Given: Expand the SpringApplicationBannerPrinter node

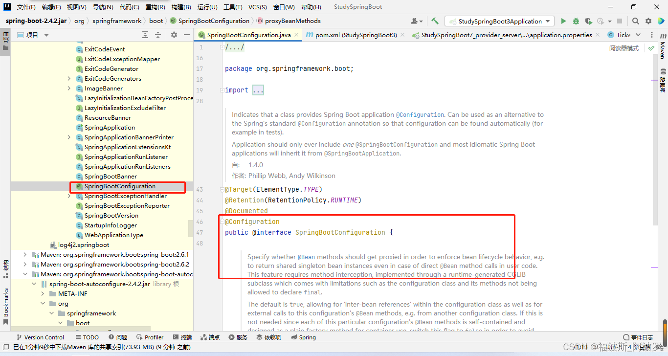Looking at the screenshot, I should [69, 137].
